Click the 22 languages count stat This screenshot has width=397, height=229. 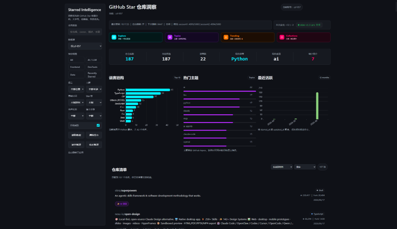[x=203, y=59]
